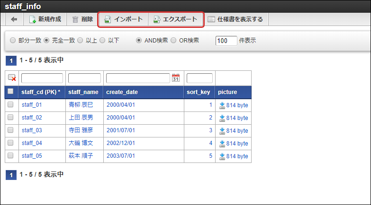Click the staff name 大磯 博文

point(81,143)
